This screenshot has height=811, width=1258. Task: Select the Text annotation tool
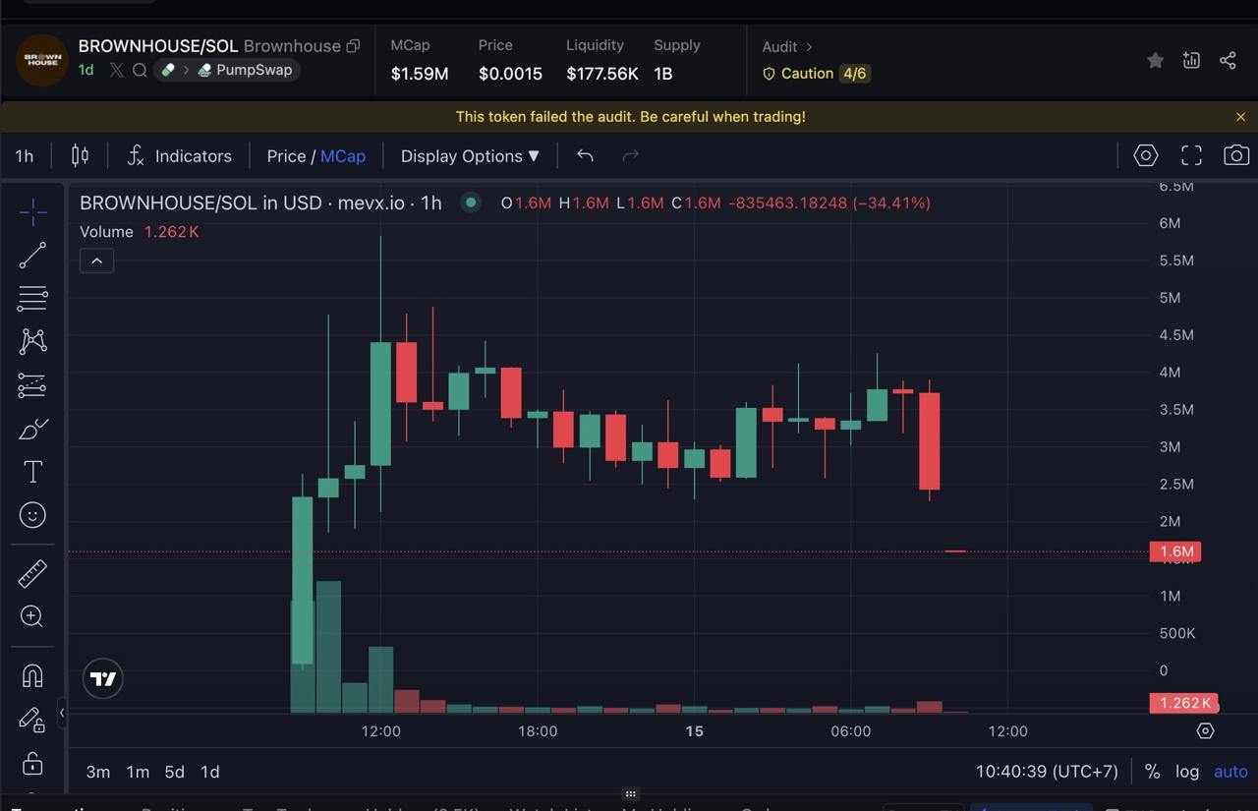(32, 472)
